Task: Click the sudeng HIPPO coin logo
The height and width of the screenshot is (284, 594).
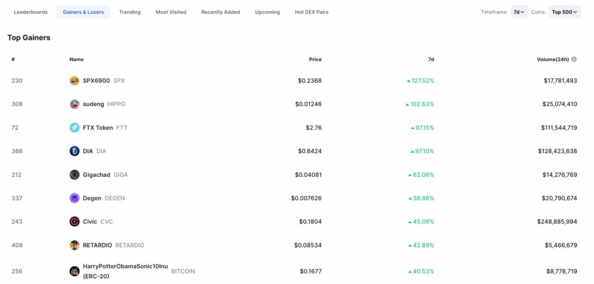Action: pos(75,105)
